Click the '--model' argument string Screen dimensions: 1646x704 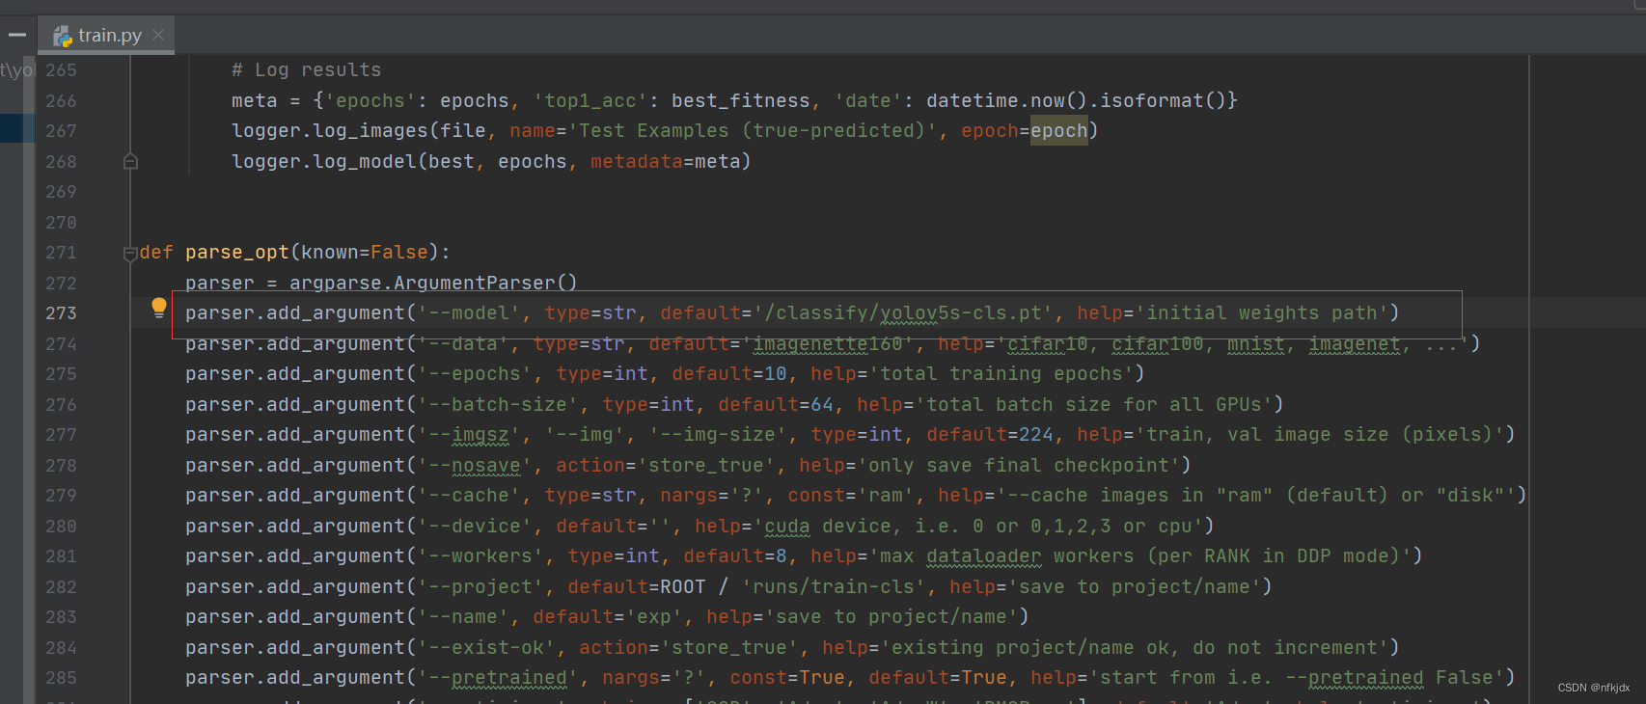tap(469, 313)
